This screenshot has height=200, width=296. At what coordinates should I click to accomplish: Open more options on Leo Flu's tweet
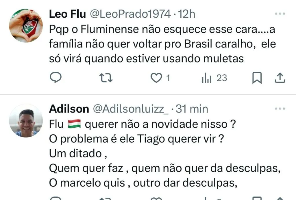click(x=280, y=14)
